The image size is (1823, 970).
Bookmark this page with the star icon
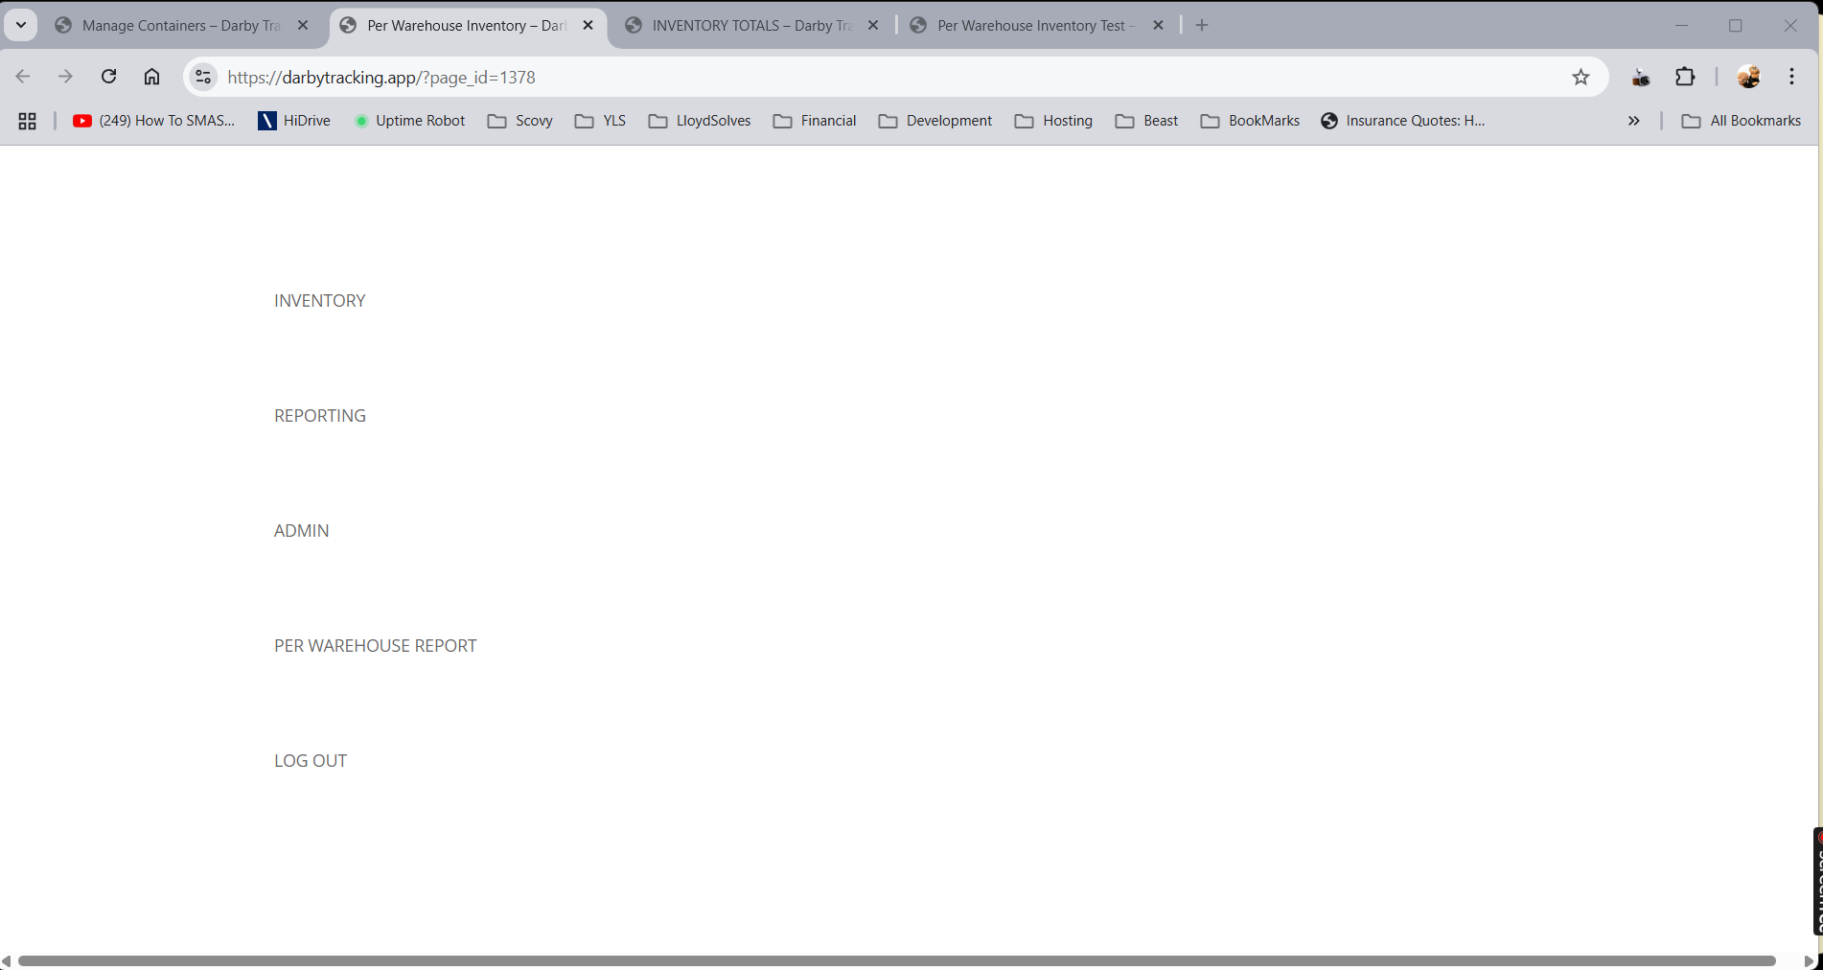(1581, 77)
